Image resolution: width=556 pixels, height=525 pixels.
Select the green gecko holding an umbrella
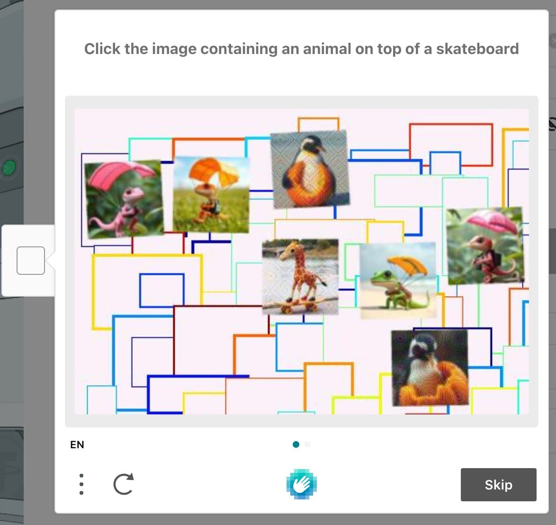[398, 280]
